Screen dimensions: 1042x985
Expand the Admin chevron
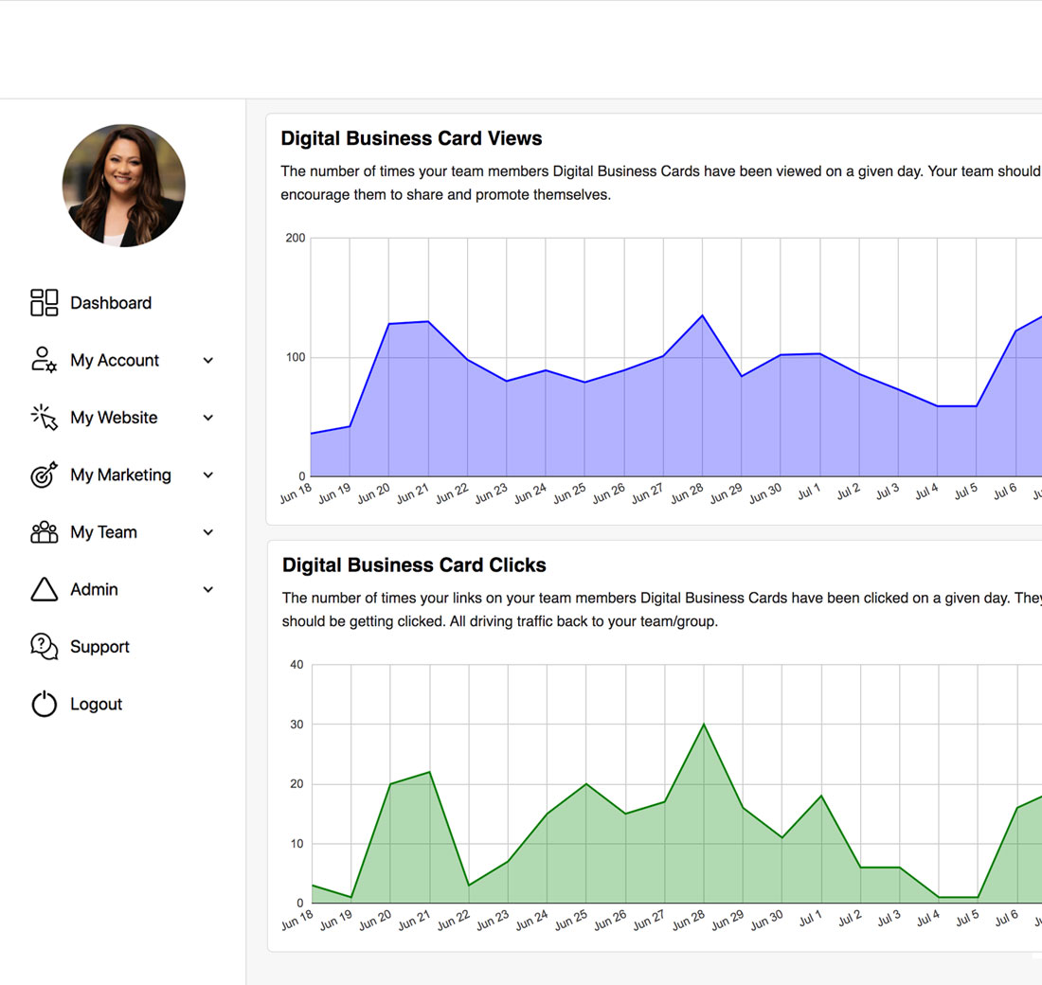pos(208,589)
